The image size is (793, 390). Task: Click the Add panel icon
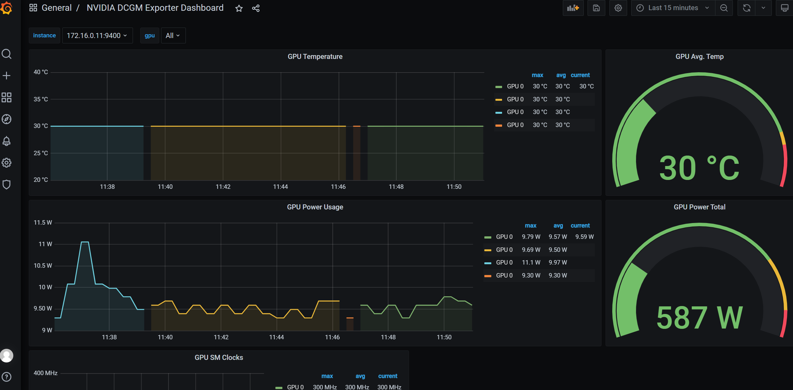point(573,8)
